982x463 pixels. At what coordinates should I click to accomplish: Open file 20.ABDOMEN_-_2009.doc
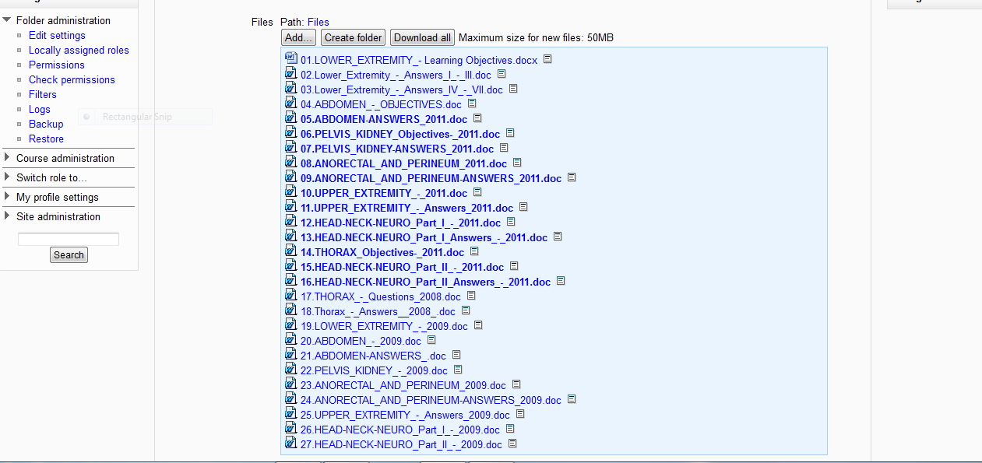361,341
